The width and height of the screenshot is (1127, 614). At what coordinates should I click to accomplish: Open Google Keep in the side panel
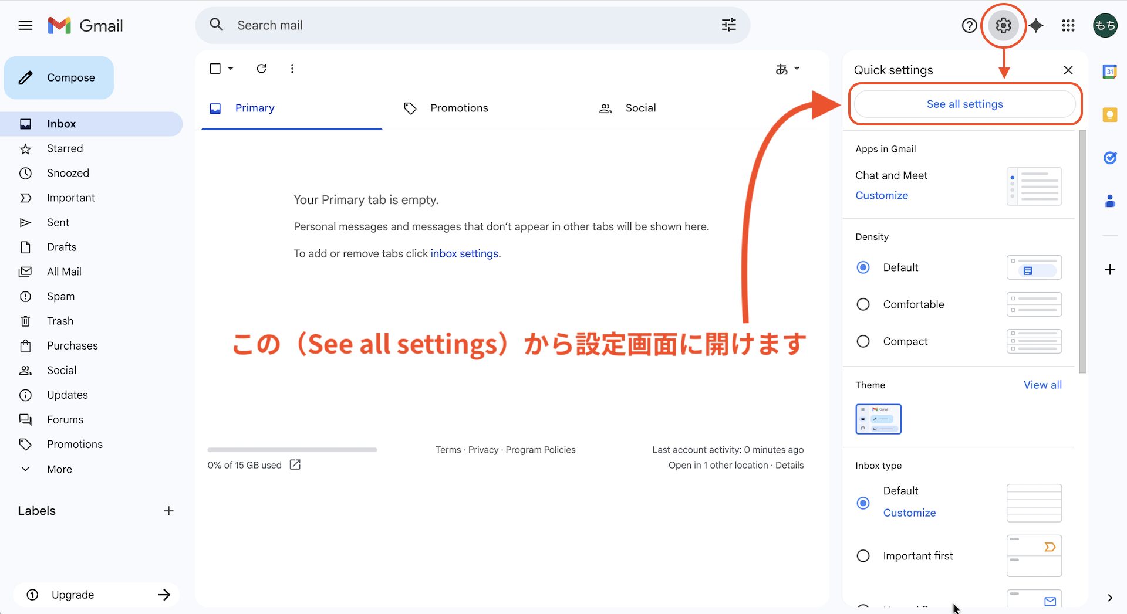pos(1110,115)
